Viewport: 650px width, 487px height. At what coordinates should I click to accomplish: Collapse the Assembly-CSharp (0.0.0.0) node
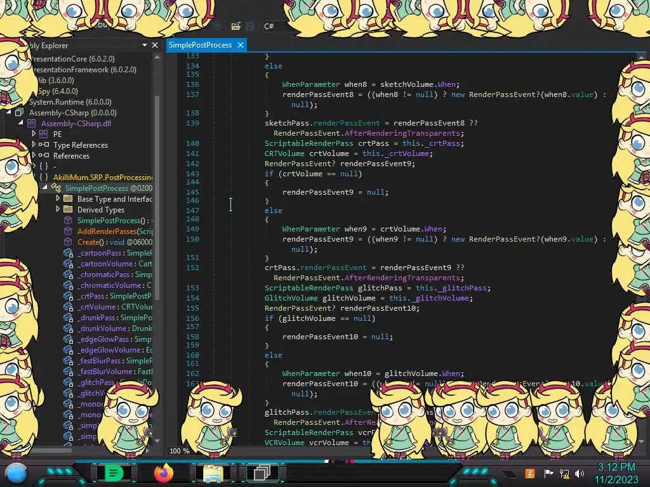[9, 112]
